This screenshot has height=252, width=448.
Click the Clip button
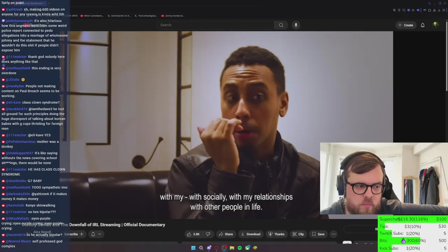298,234
